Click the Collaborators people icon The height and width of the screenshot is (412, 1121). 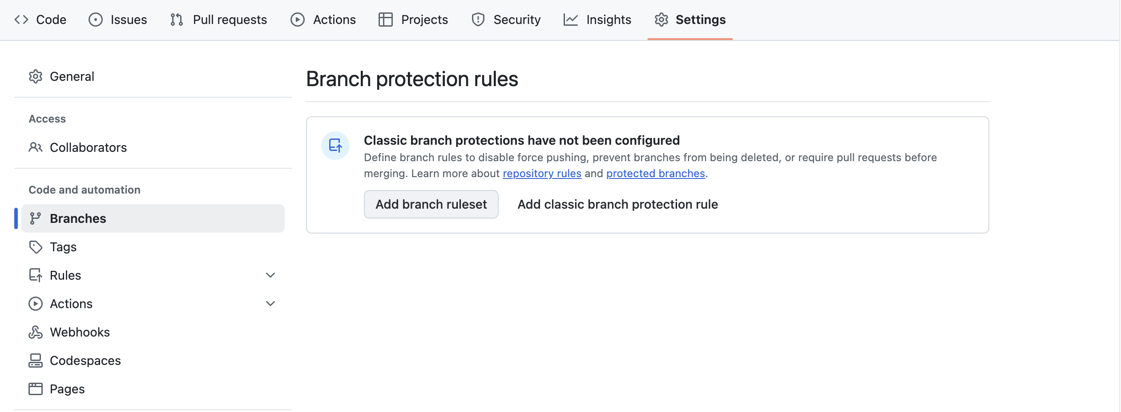[36, 147]
